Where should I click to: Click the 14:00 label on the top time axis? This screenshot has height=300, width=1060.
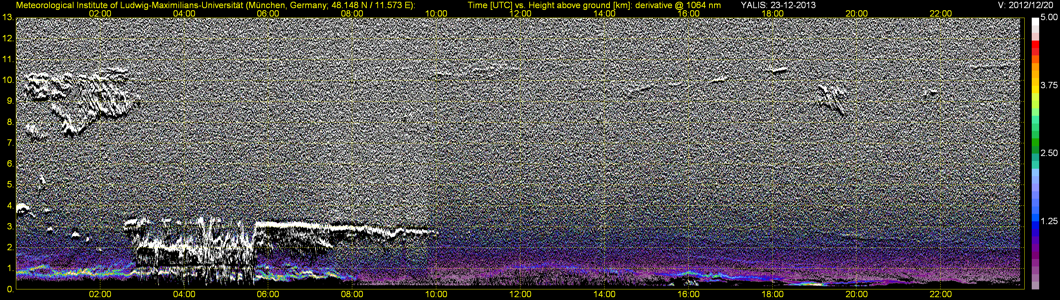605,13
